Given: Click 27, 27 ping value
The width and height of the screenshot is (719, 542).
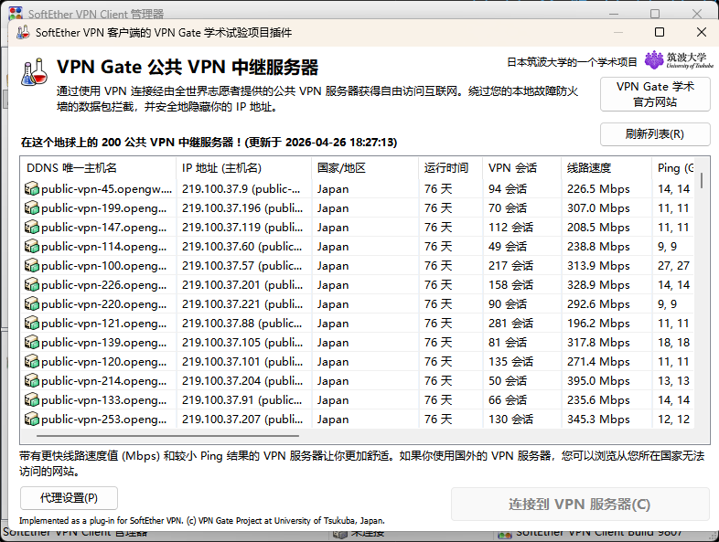Looking at the screenshot, I should [673, 266].
